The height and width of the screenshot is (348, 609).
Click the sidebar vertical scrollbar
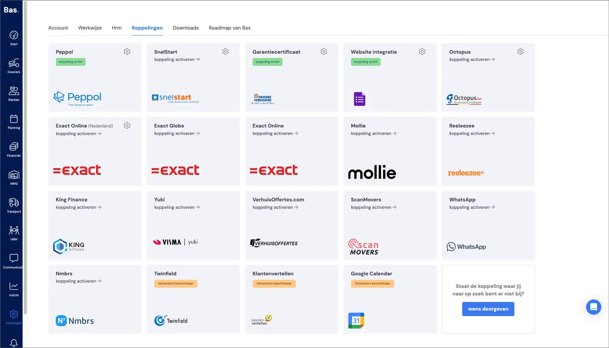coord(26,157)
